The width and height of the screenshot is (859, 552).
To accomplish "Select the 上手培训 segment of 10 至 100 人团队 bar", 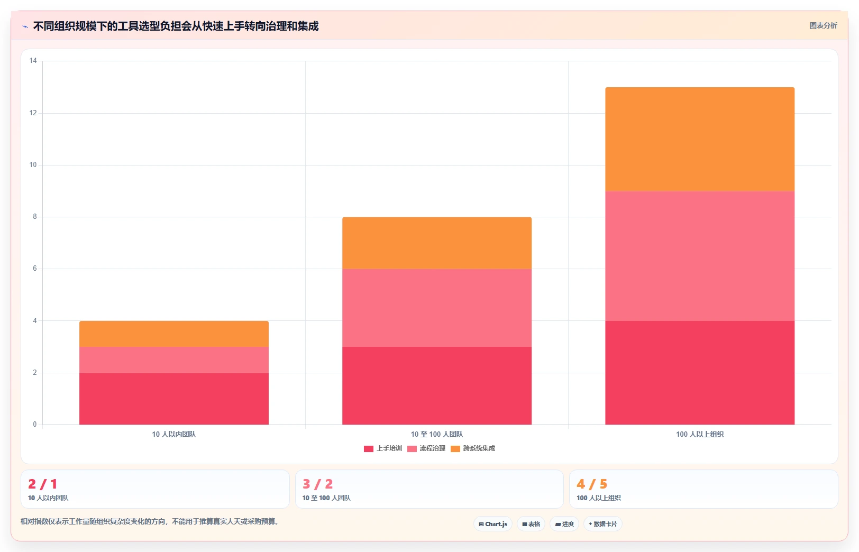I will pyautogui.click(x=437, y=385).
